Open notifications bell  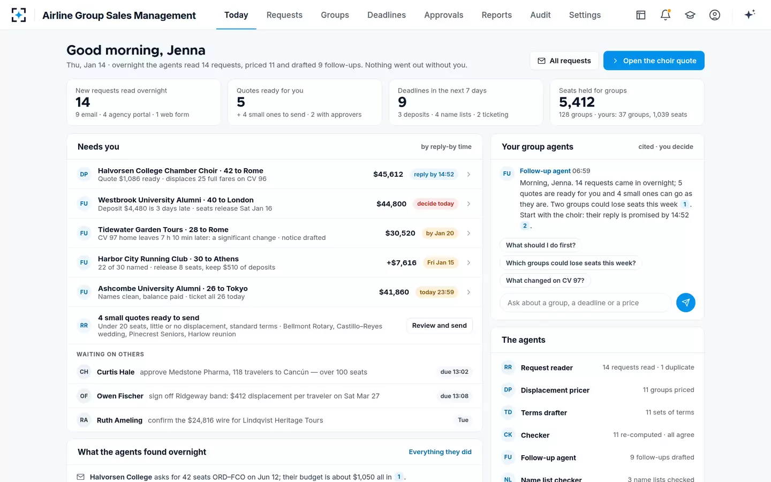click(666, 15)
